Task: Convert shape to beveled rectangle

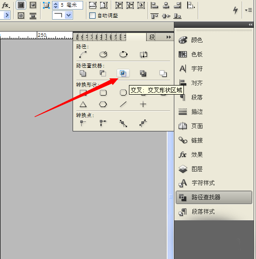Action: [123, 93]
